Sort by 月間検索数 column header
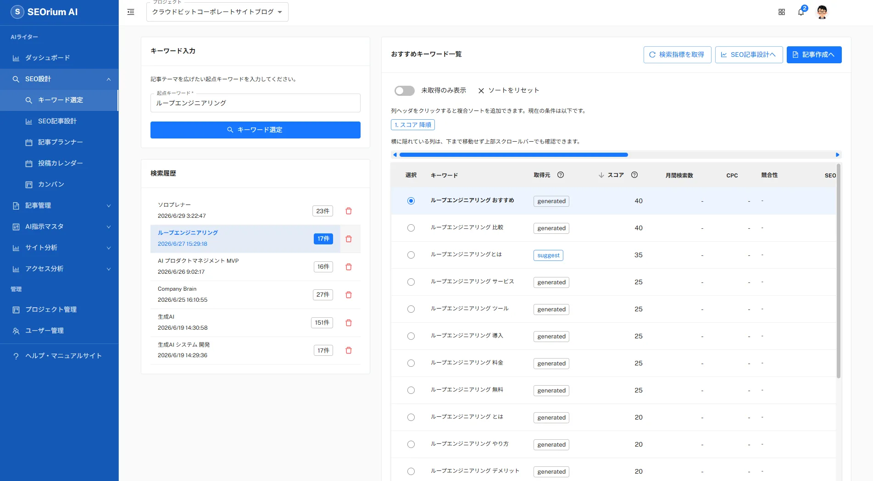Screen dimensions: 873x481 click(x=679, y=175)
